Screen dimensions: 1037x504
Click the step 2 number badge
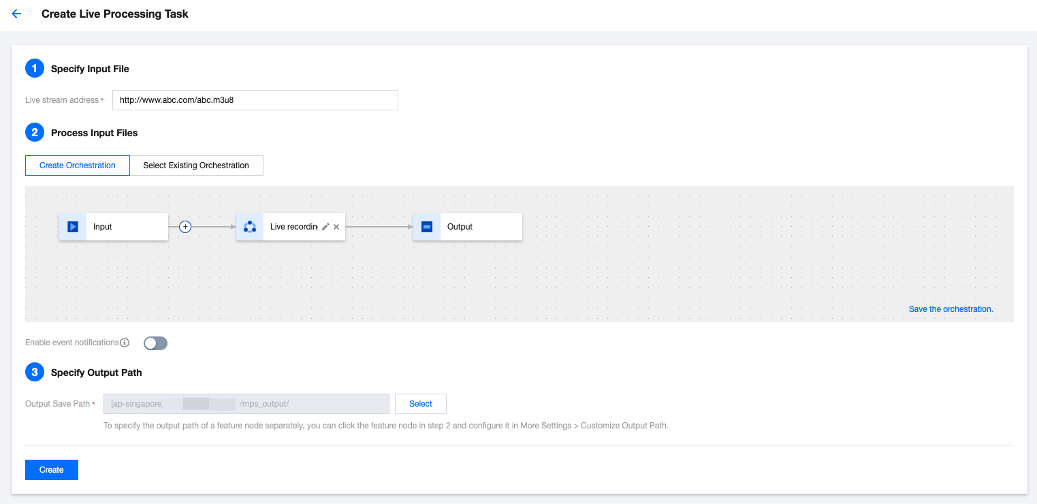(34, 133)
